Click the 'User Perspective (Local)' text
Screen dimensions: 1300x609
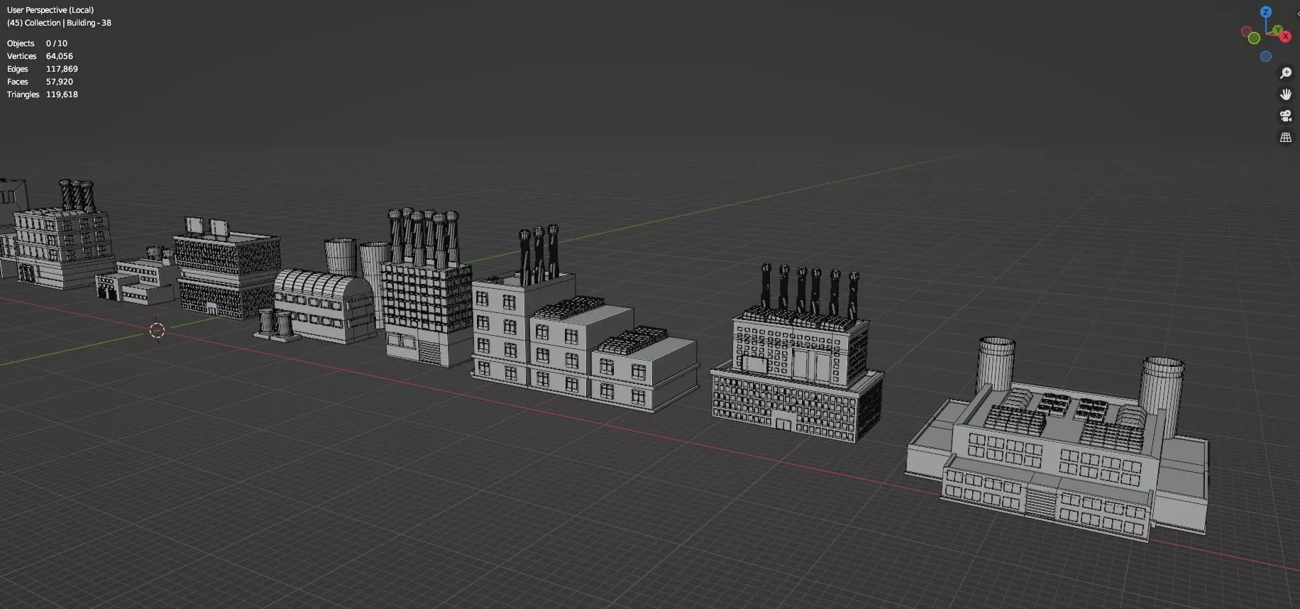pos(50,10)
